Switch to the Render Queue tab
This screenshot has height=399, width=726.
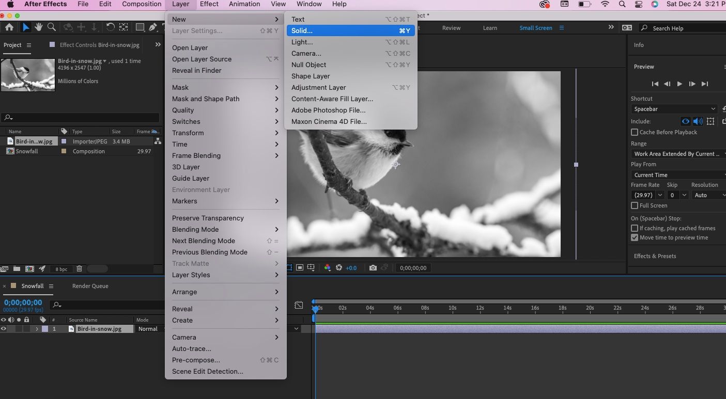pyautogui.click(x=90, y=286)
